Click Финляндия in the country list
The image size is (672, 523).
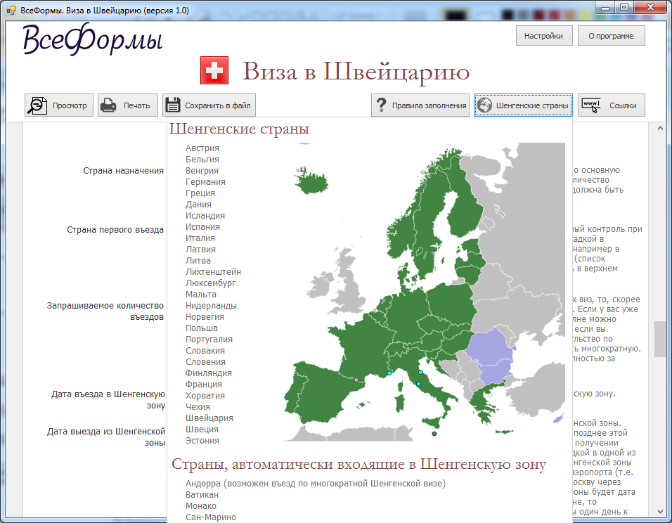pyautogui.click(x=208, y=373)
